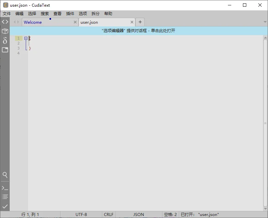Place cursor after the closing brace on line 3
Screen dimensions: 268x218
point(31,48)
